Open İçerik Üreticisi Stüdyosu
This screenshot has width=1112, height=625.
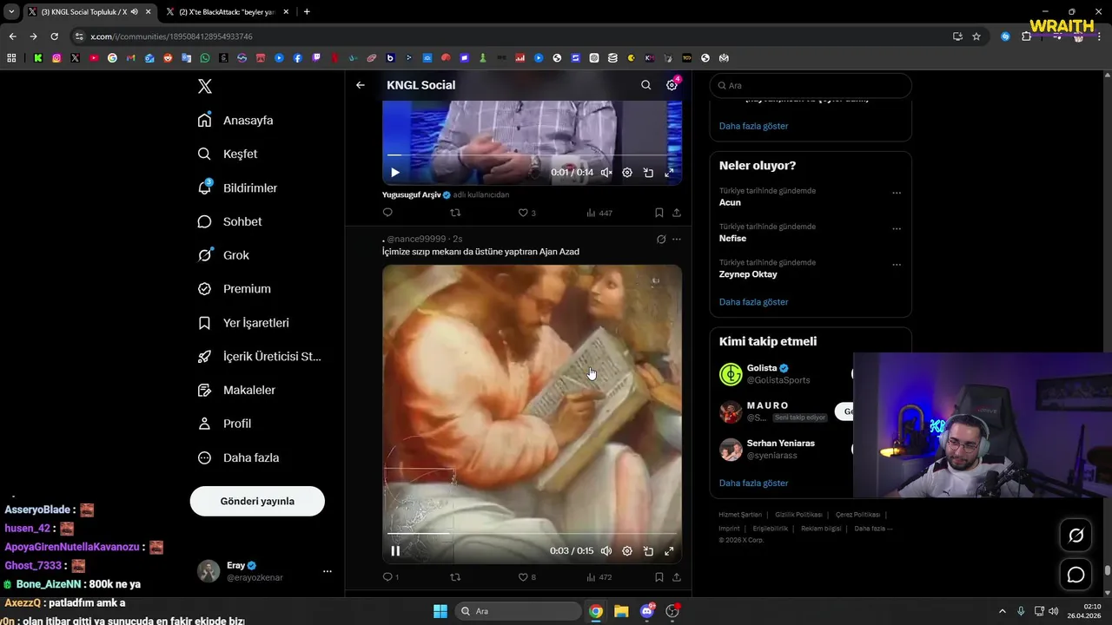pos(259,356)
